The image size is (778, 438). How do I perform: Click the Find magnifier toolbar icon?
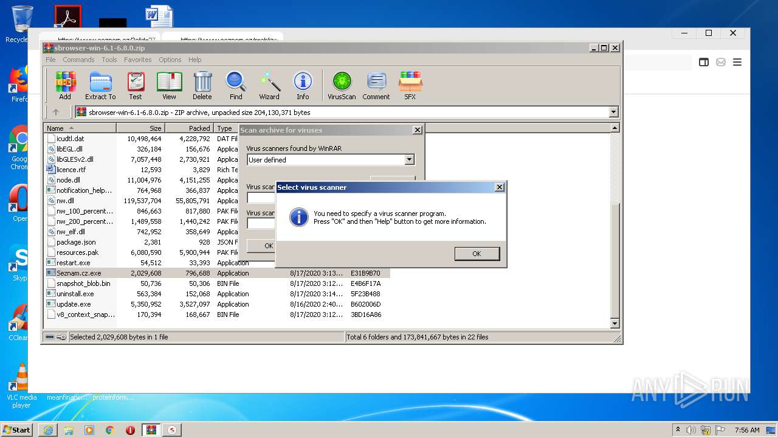tap(236, 86)
